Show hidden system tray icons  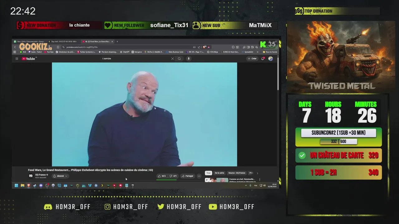point(246,185)
